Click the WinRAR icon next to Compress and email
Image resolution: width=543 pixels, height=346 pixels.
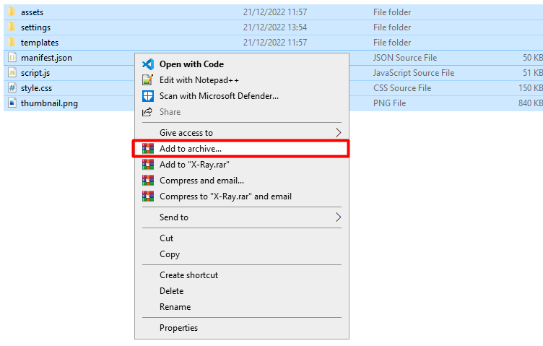click(x=148, y=181)
